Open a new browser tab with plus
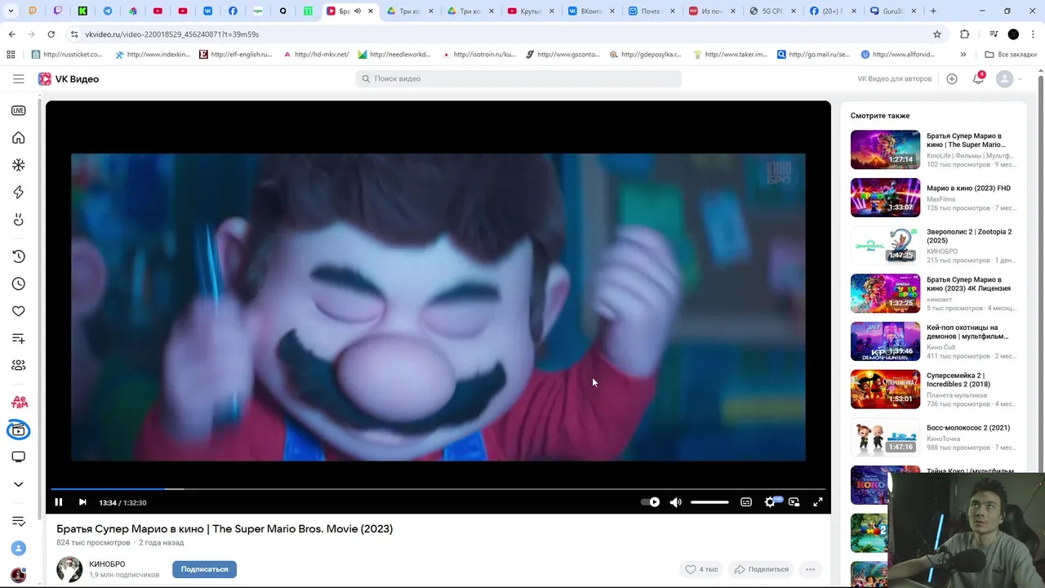This screenshot has height=588, width=1045. 933,11
